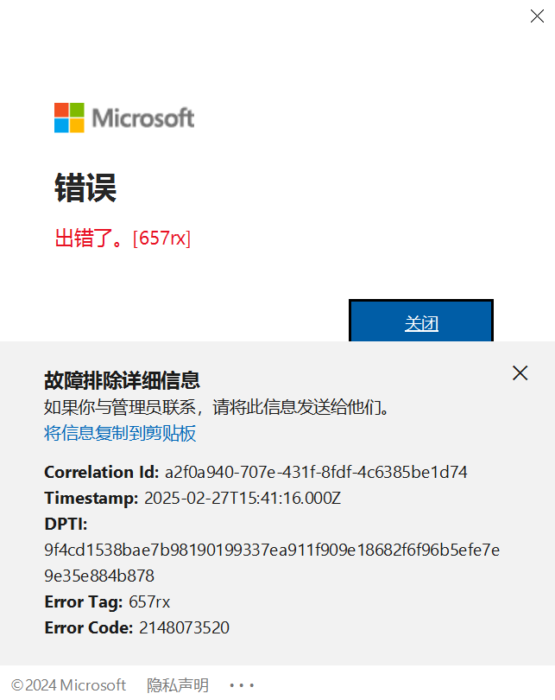Click the Error Tag 657rx value
555x700 pixels.
(x=149, y=601)
